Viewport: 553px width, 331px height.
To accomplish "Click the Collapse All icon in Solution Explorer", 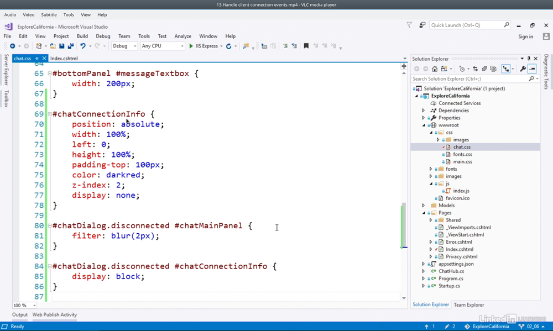I will click(484, 69).
